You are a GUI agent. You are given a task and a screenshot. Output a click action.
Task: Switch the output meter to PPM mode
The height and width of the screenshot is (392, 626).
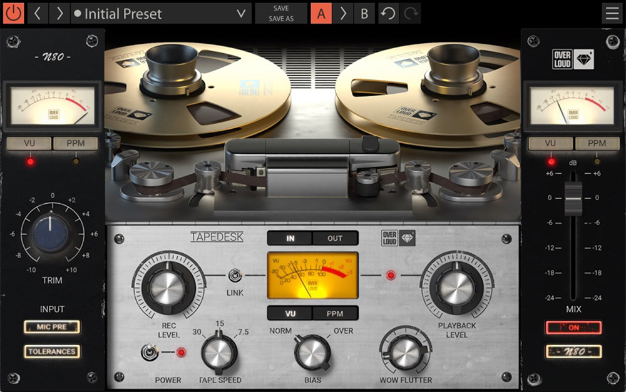[597, 143]
